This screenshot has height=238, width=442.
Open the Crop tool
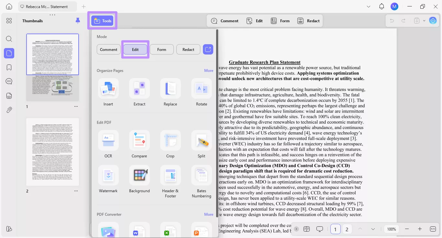coord(171,144)
